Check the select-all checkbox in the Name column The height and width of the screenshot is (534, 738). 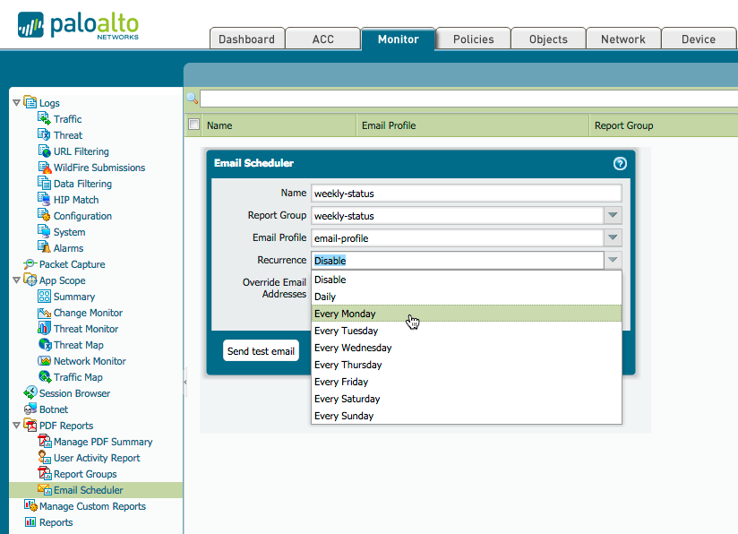click(193, 125)
